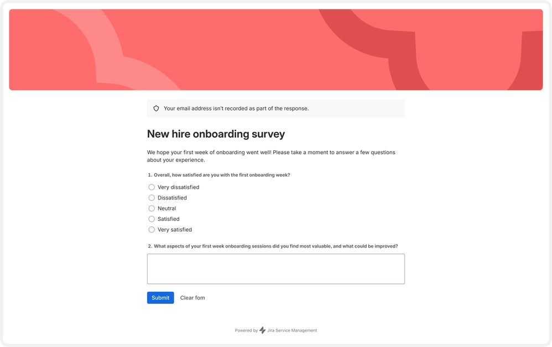The width and height of the screenshot is (552, 347).
Task: Choose the "Neutral" satisfaction option
Action: coord(152,208)
